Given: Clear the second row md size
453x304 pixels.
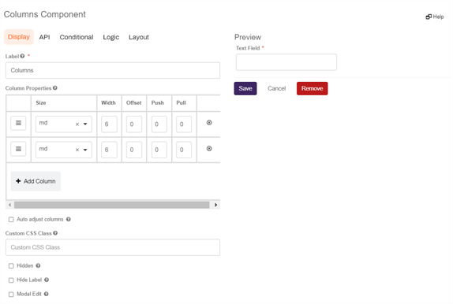Looking at the screenshot, I should pyautogui.click(x=77, y=150).
